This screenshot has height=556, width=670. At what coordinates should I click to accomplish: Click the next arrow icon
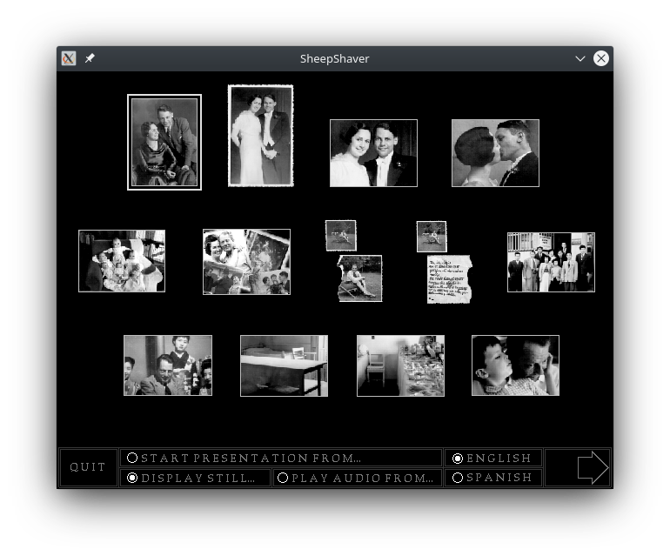coord(592,467)
